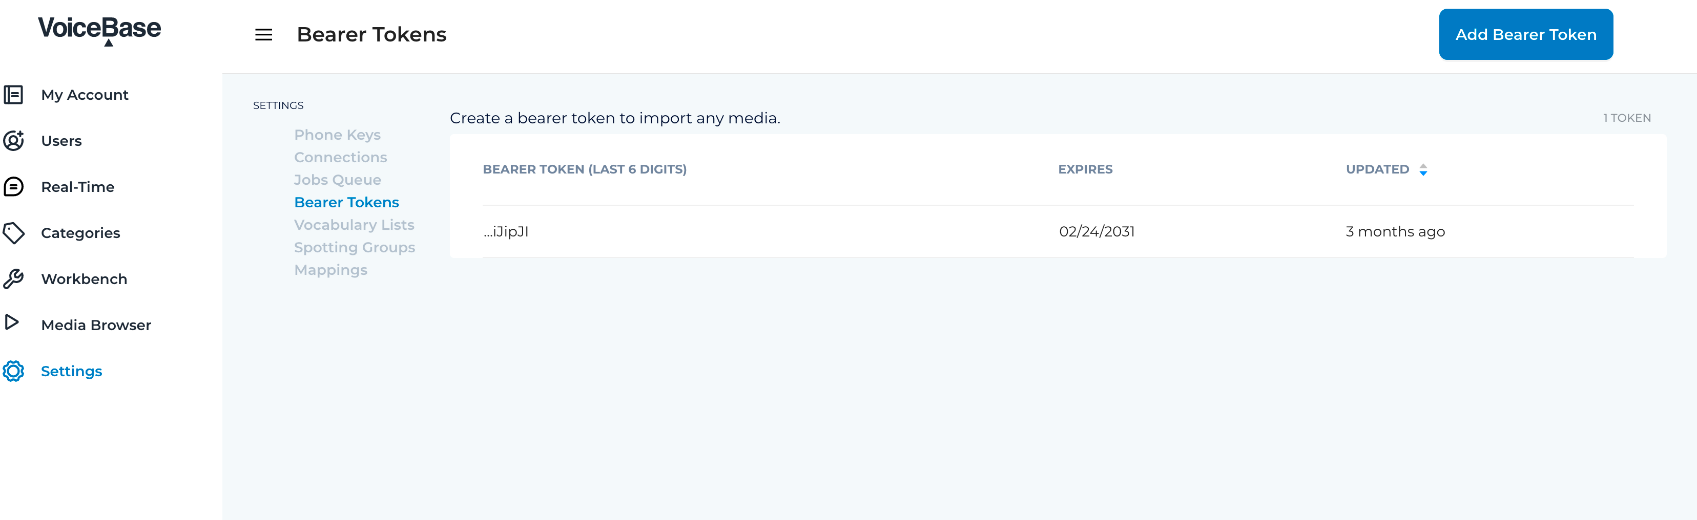
Task: Select token row ...iJipJI
Action: pyautogui.click(x=1058, y=232)
